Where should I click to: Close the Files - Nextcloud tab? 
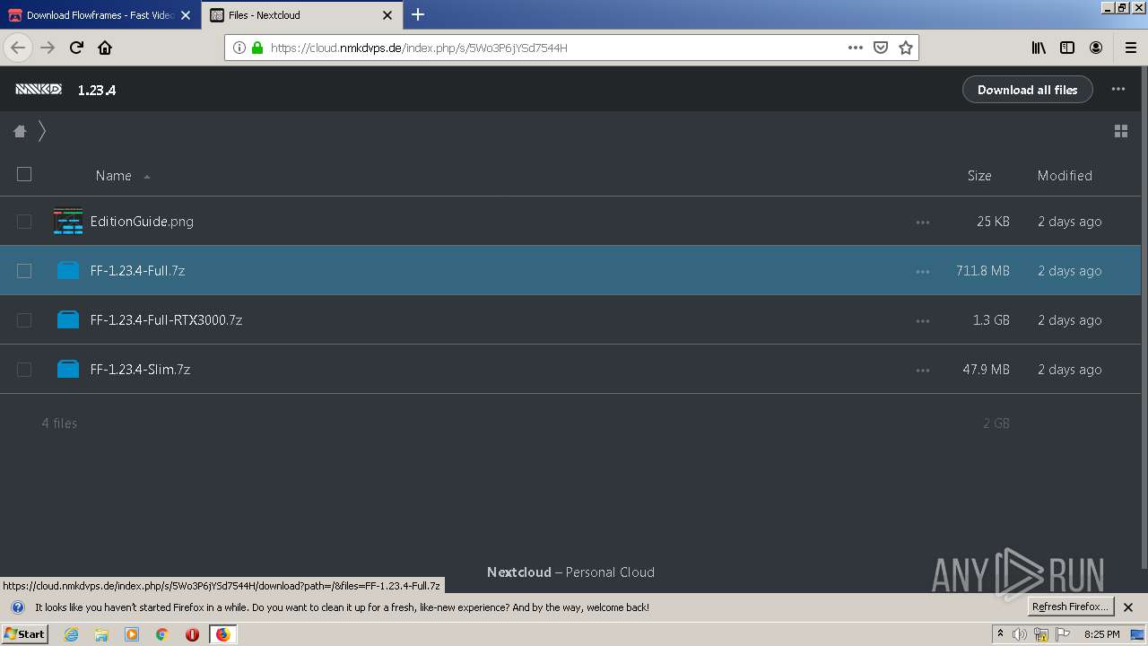click(x=387, y=15)
